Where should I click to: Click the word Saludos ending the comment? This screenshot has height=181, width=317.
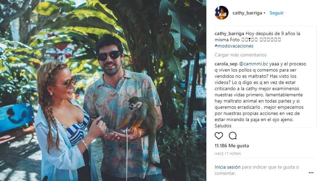pyautogui.click(x=223, y=126)
